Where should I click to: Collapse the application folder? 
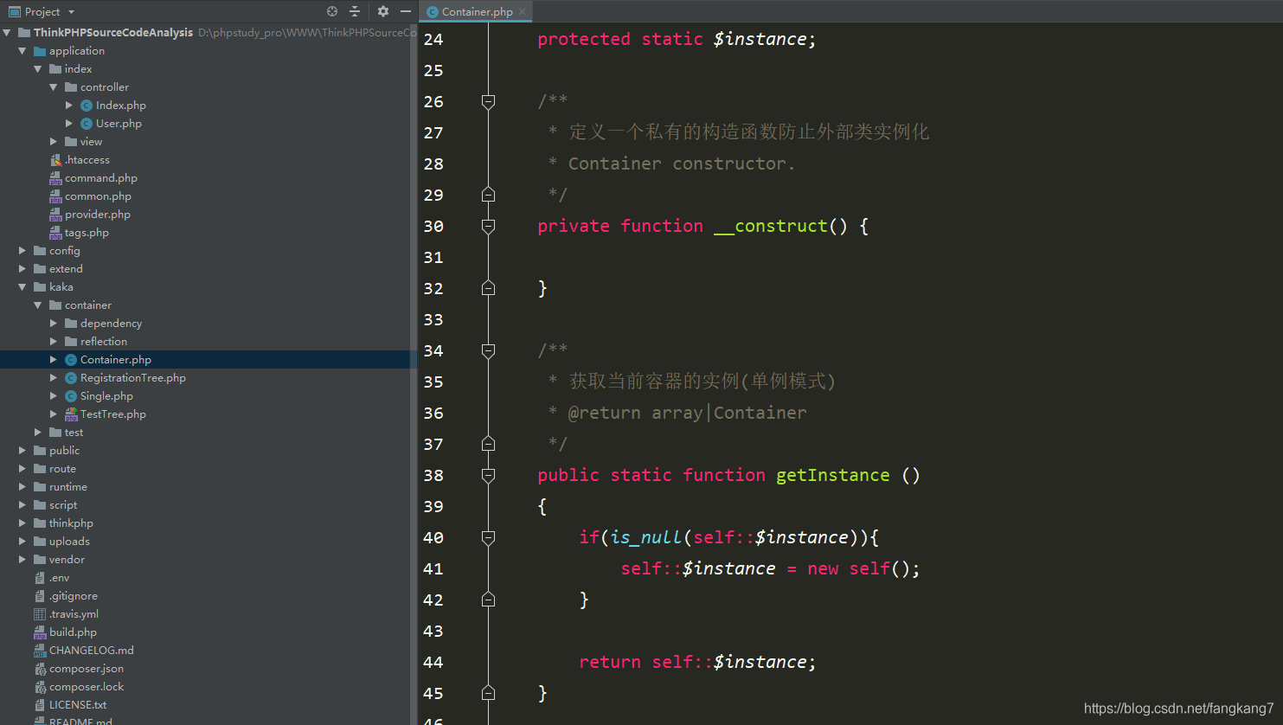[22, 51]
